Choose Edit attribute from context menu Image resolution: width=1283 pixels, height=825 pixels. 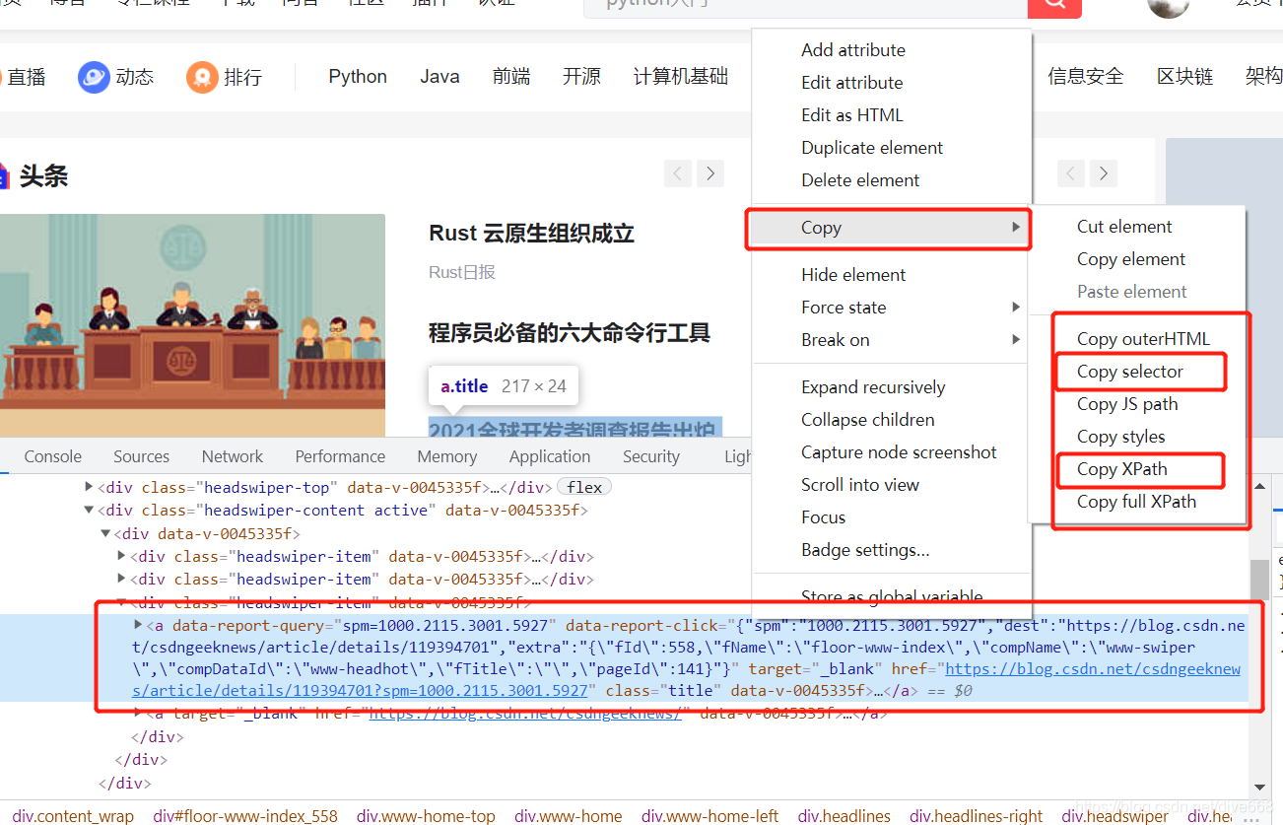pyautogui.click(x=852, y=83)
